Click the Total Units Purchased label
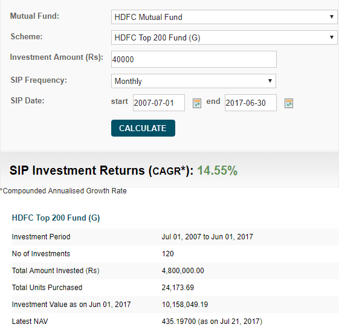This screenshot has height=333, width=339. [x=47, y=288]
